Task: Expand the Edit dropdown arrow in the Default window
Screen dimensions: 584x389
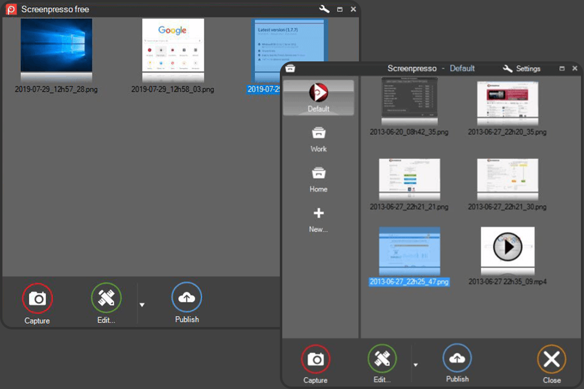Action: click(416, 365)
